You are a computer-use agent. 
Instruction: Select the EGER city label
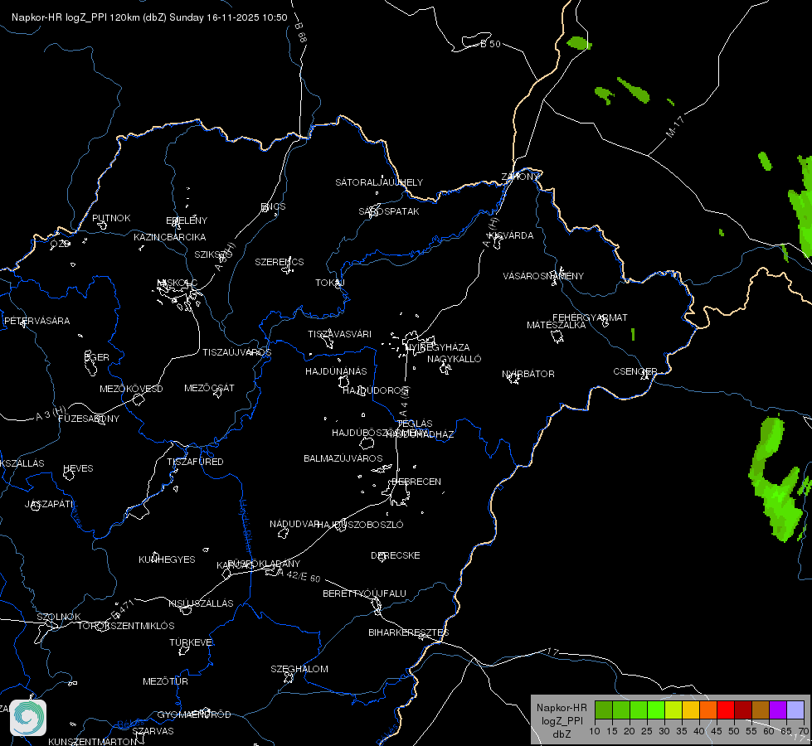97,357
